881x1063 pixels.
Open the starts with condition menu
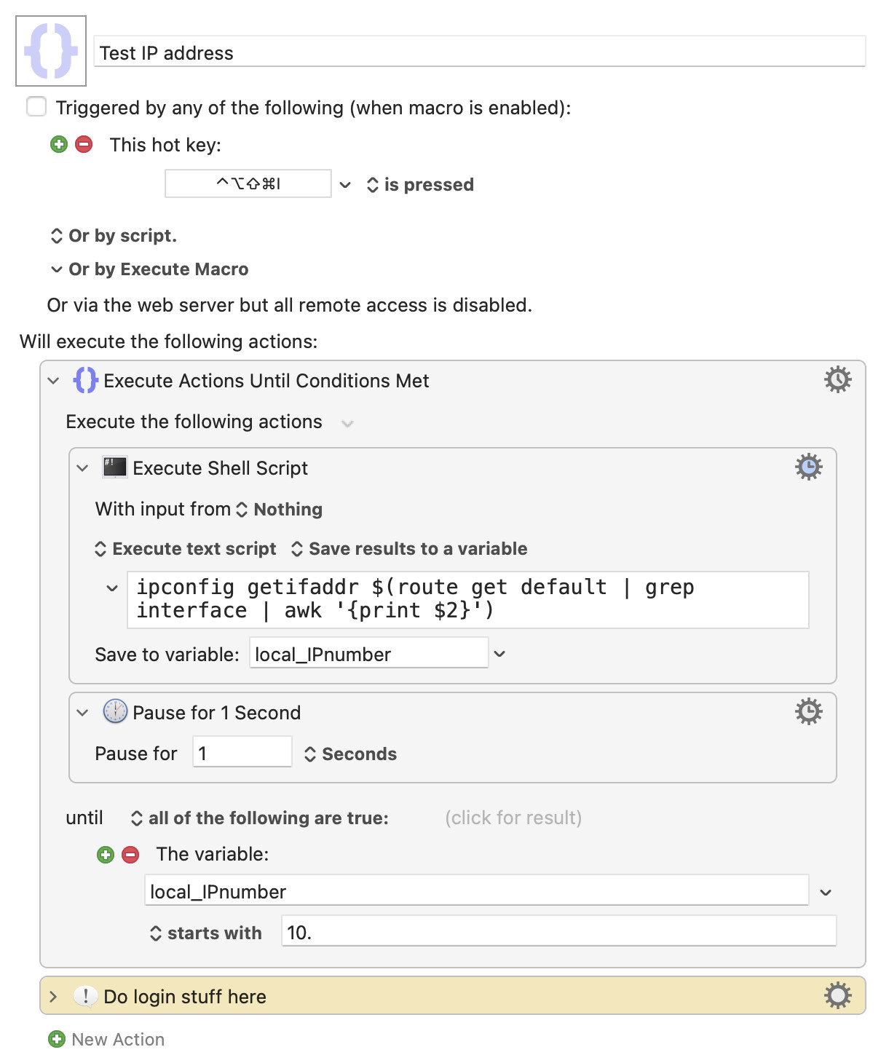click(206, 933)
